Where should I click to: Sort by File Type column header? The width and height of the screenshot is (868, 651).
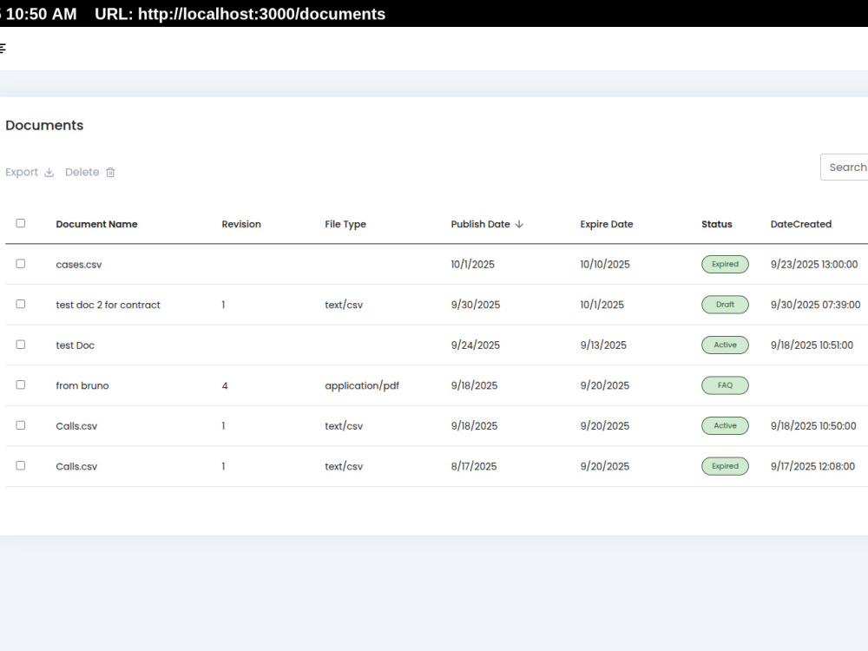click(345, 224)
